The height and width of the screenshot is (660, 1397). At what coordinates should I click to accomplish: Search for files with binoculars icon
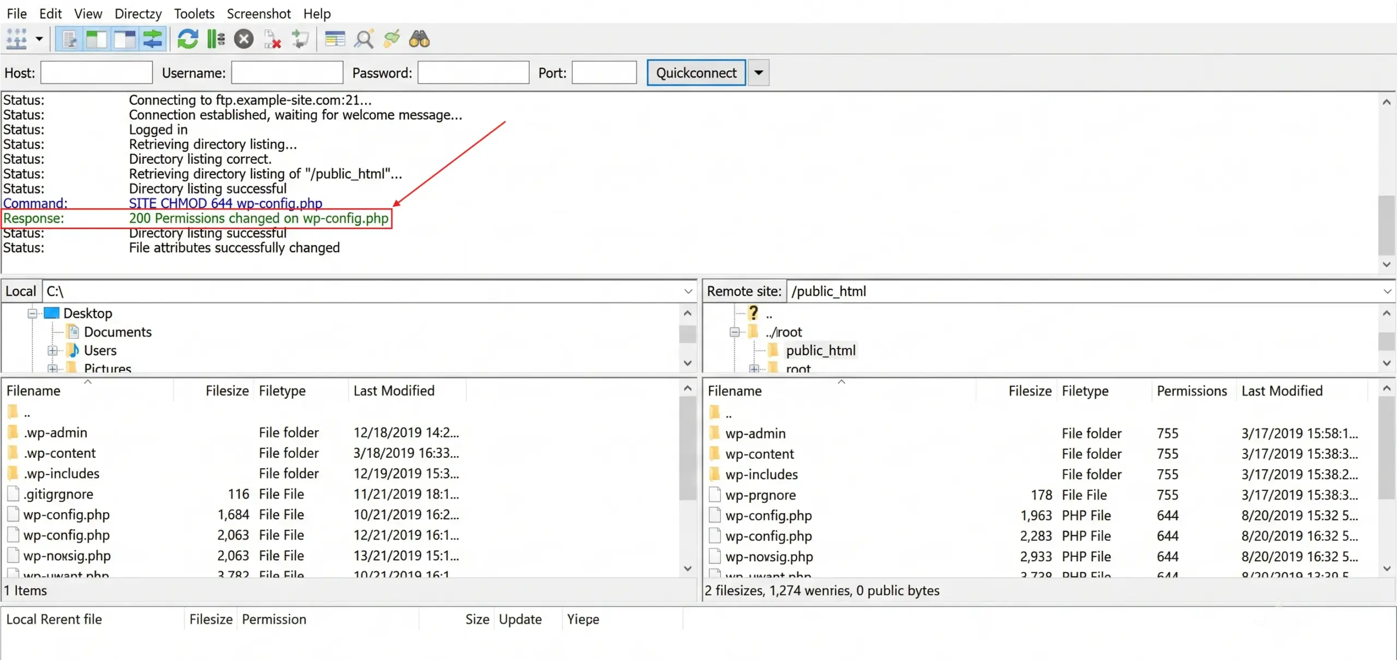pyautogui.click(x=420, y=39)
